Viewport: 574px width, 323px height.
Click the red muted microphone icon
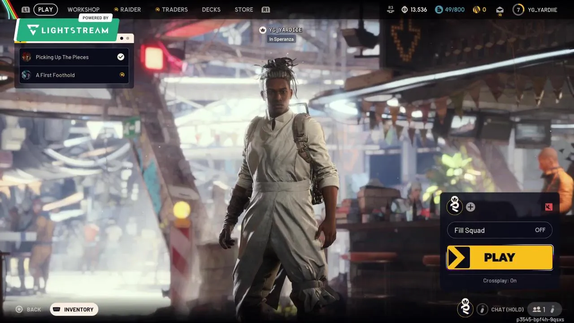548,207
